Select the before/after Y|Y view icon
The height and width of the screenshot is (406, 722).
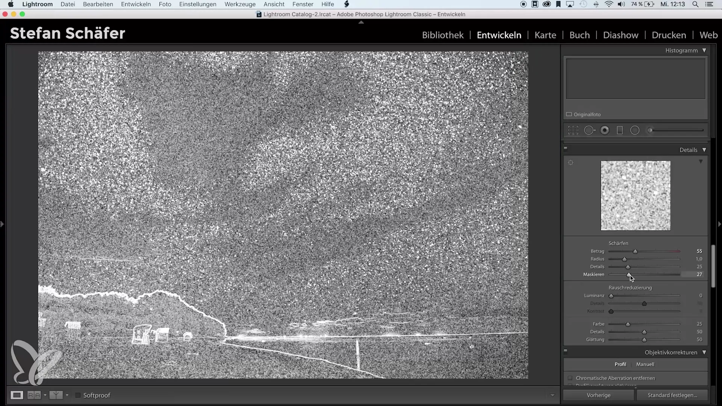pos(56,395)
